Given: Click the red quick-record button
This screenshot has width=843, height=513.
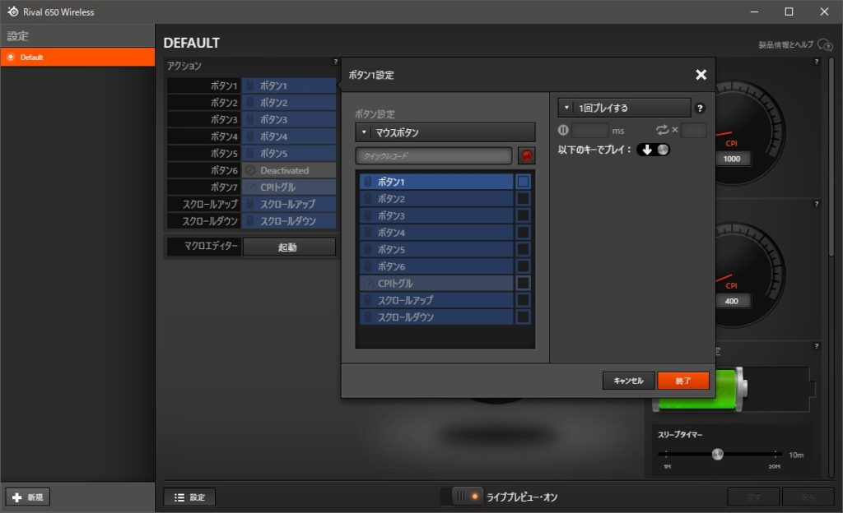Looking at the screenshot, I should (x=526, y=155).
